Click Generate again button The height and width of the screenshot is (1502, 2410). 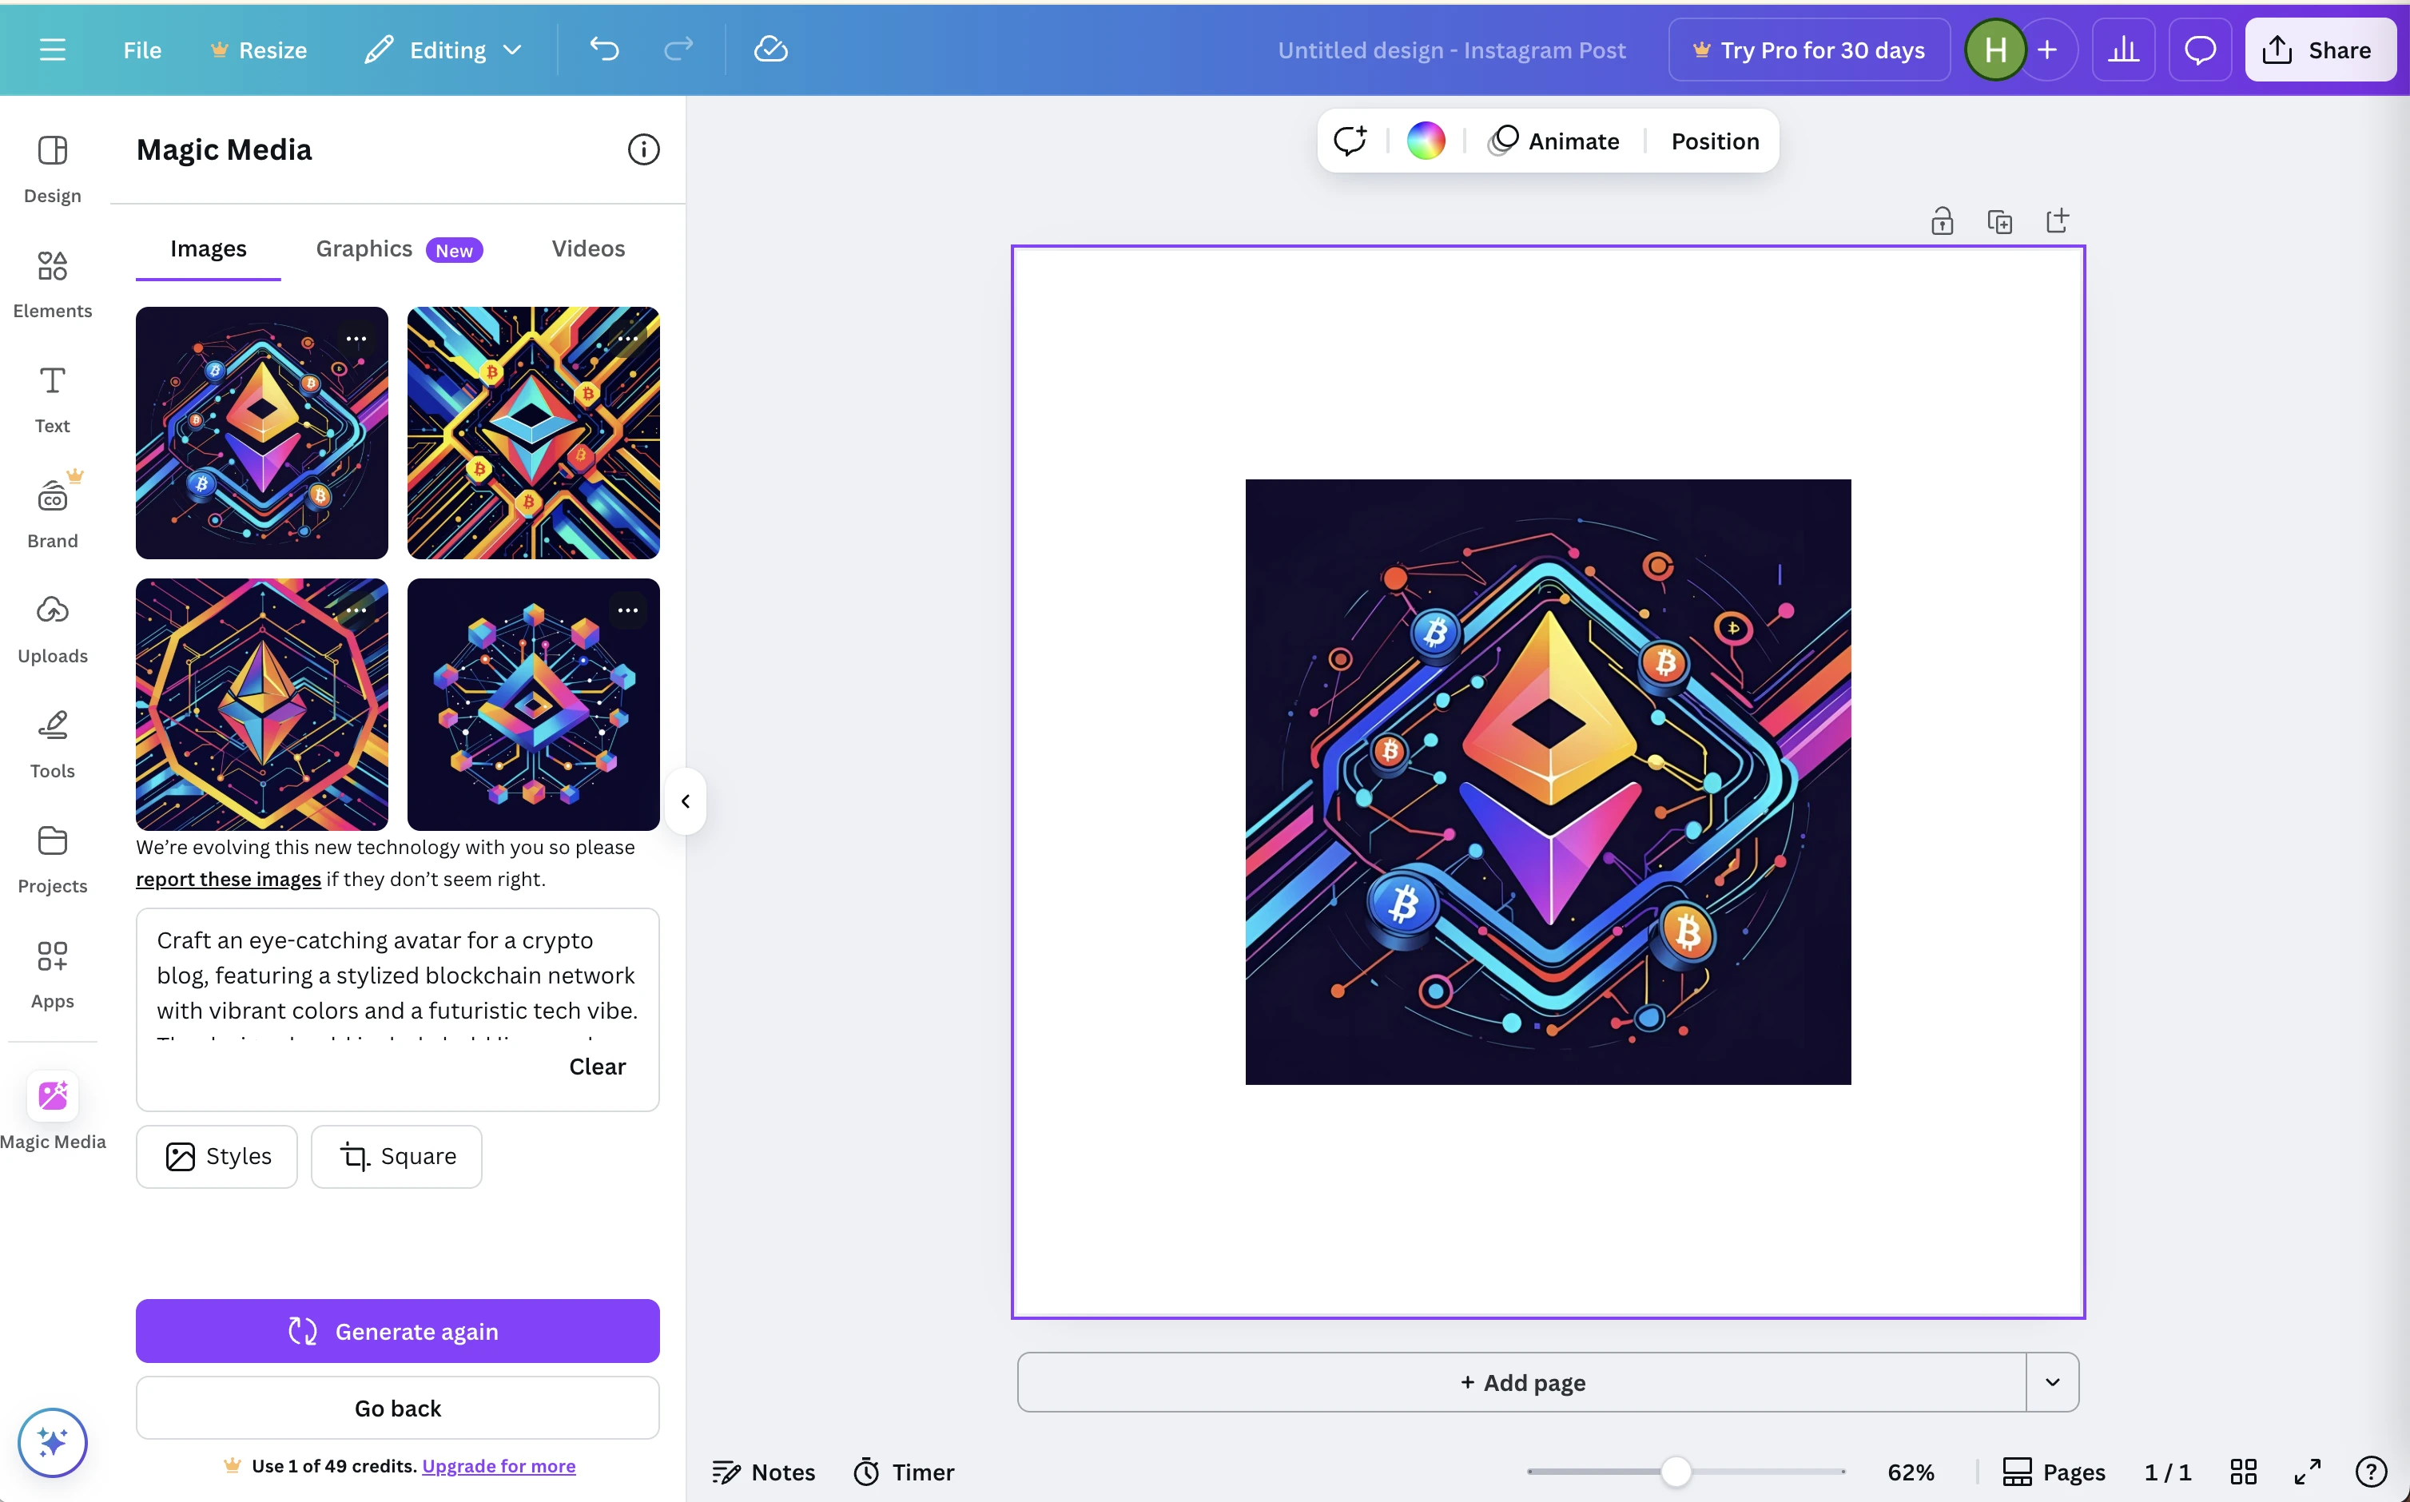[x=397, y=1331]
